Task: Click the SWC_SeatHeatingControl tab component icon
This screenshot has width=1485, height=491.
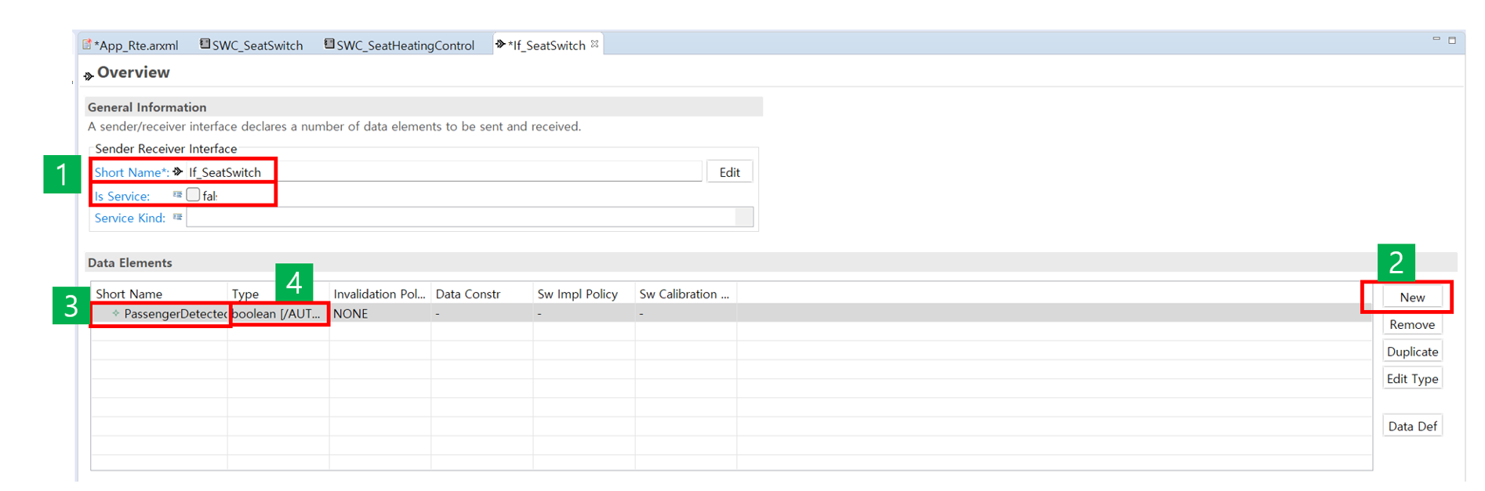Action: 329,44
